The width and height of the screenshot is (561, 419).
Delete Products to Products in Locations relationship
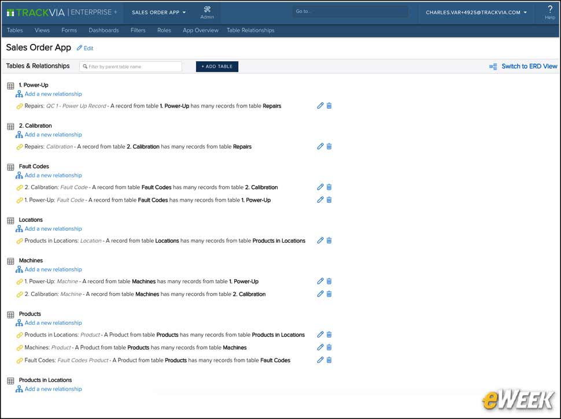pos(329,335)
